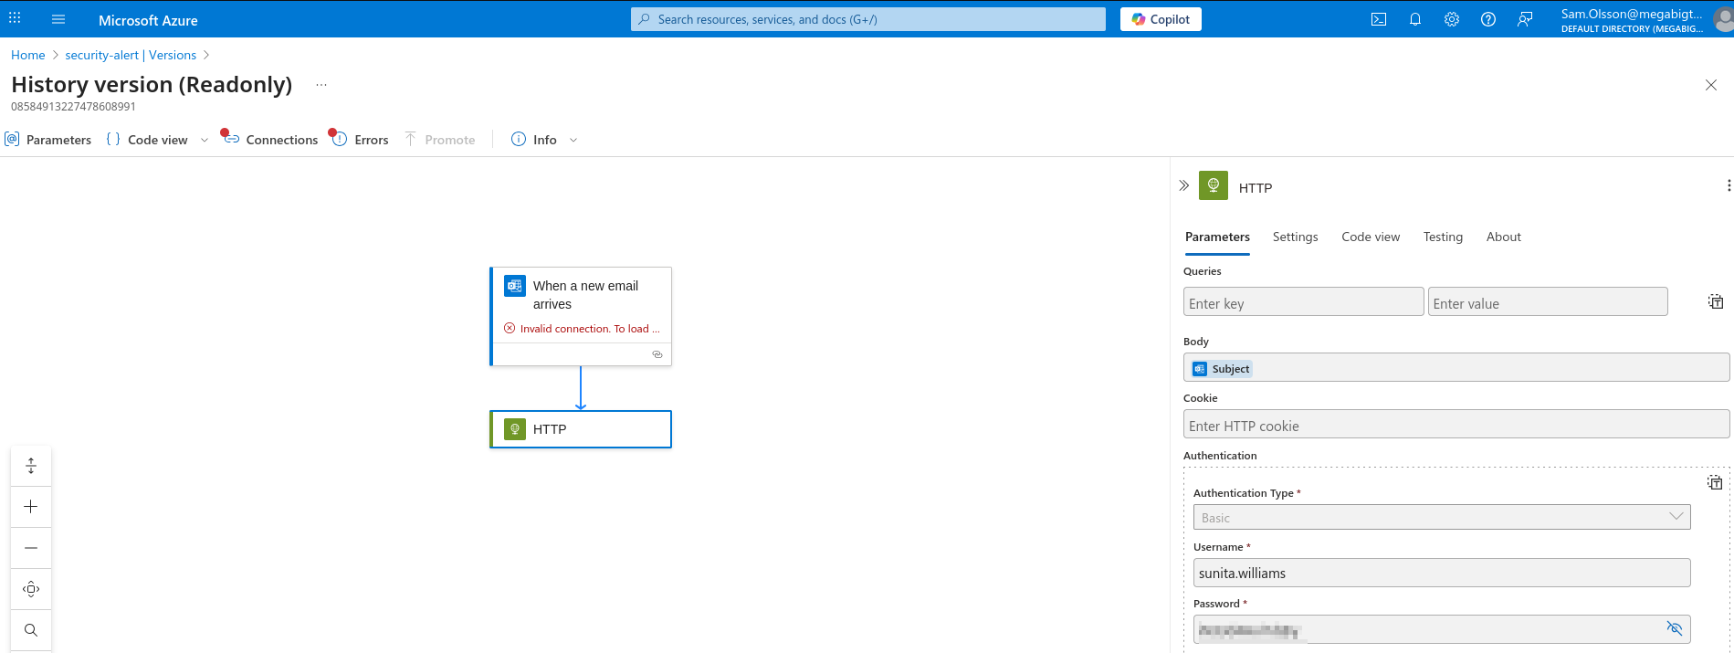Viewport: 1734px width, 653px height.
Task: Go to Home breadcrumb
Action: pos(27,55)
